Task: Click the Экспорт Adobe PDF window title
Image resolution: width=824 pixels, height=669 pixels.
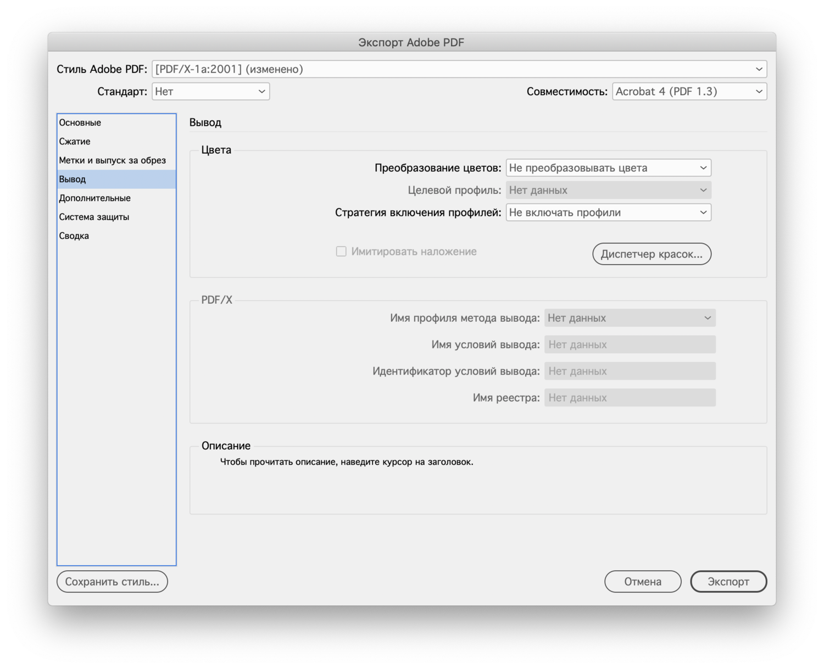Action: 411,42
